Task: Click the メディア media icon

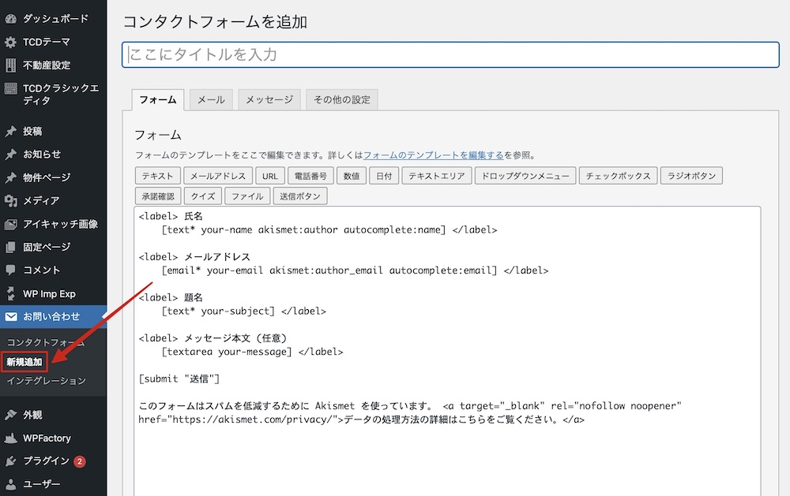Action: [10, 201]
